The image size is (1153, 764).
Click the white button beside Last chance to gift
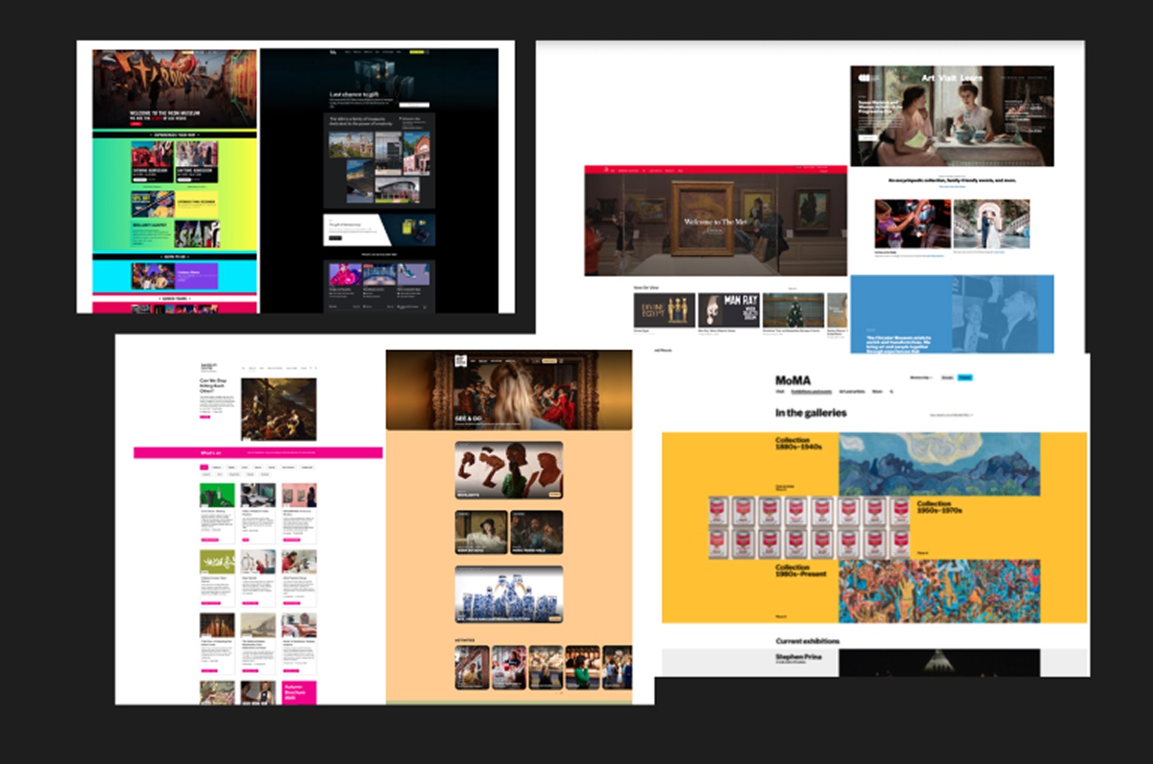[x=414, y=105]
